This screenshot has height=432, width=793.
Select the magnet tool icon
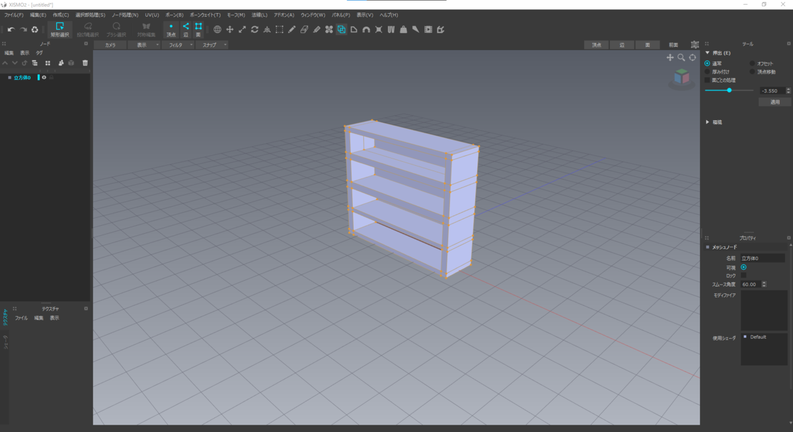366,29
